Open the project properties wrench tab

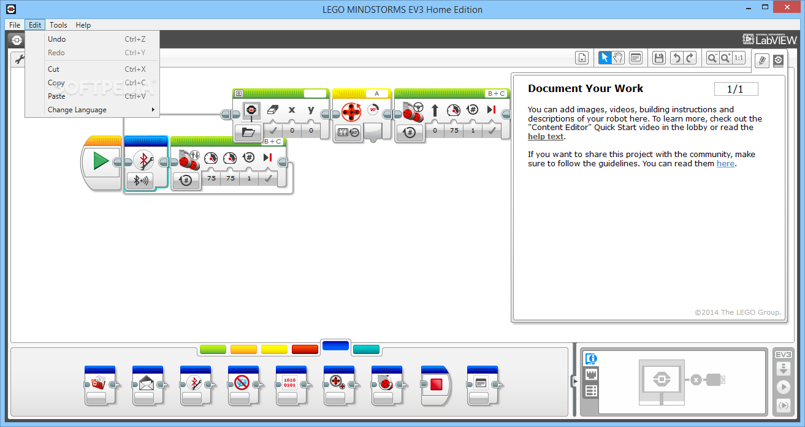[18, 60]
